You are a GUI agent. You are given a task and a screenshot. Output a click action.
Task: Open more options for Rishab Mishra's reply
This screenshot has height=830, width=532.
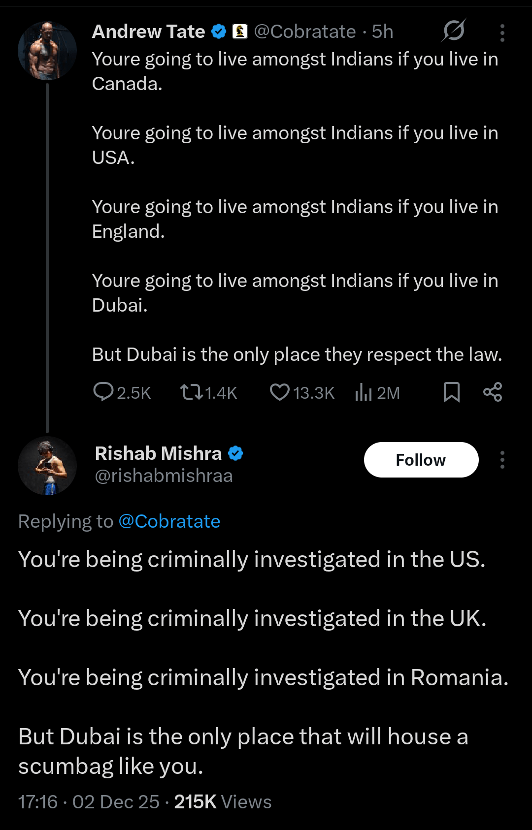(x=502, y=460)
